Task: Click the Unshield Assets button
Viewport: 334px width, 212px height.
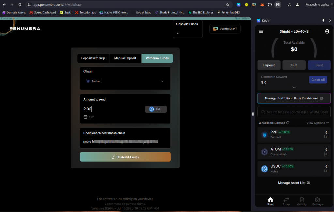Action: (x=125, y=157)
